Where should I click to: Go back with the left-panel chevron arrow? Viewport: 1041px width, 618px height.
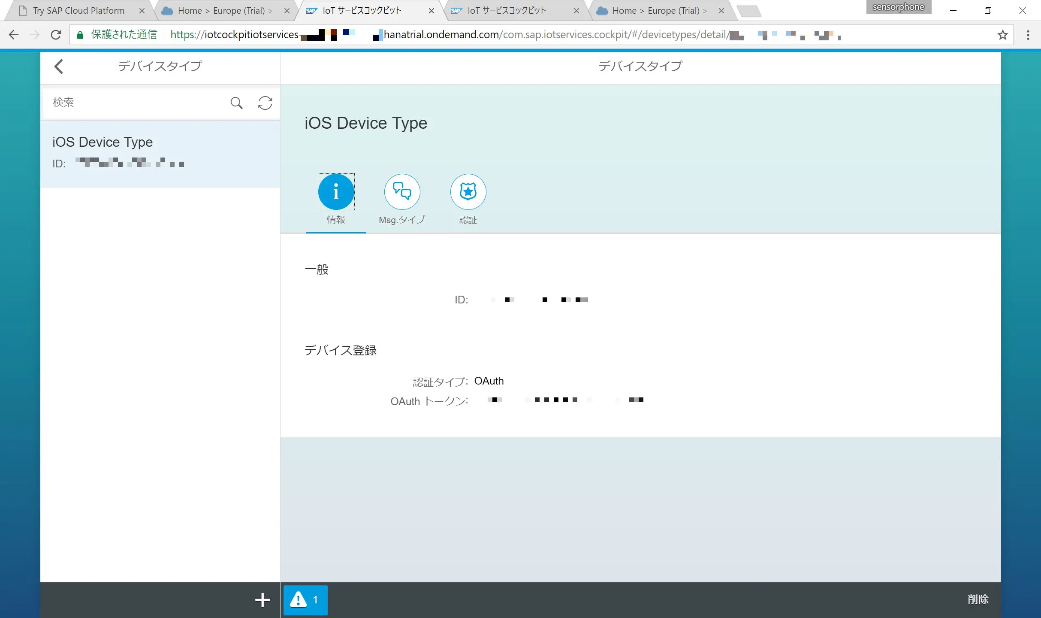pyautogui.click(x=59, y=67)
